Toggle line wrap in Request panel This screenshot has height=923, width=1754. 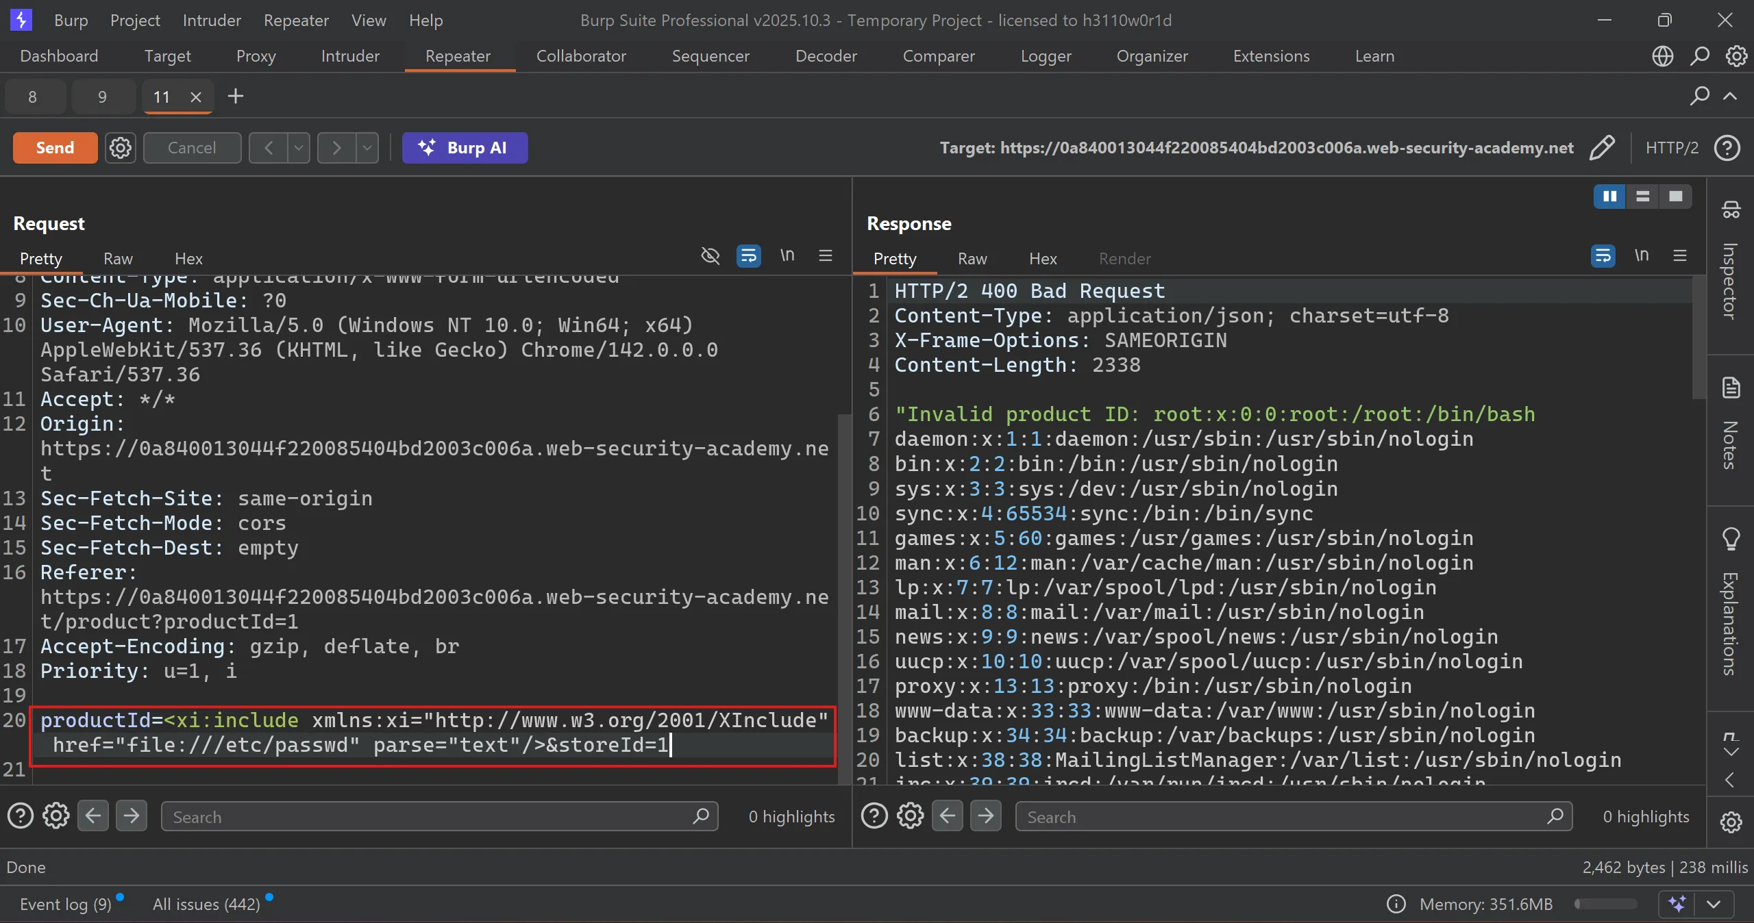click(748, 256)
